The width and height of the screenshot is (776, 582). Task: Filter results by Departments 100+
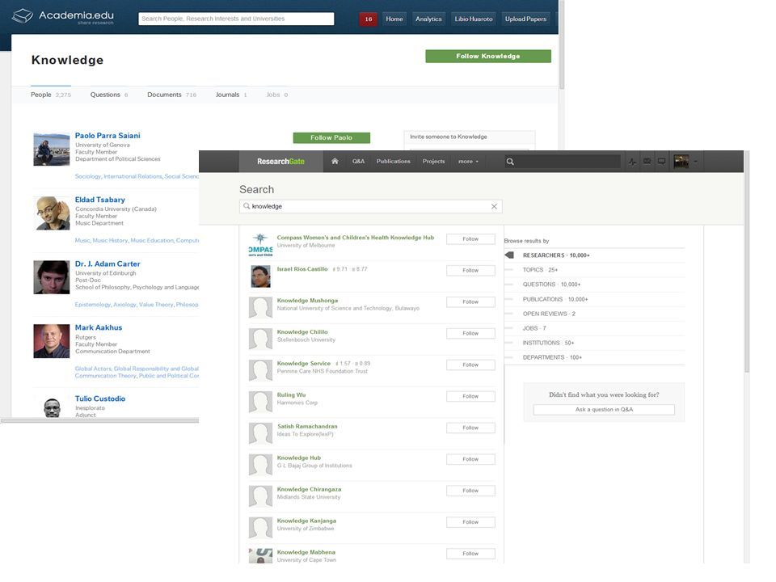point(552,357)
